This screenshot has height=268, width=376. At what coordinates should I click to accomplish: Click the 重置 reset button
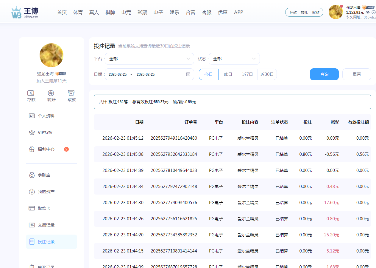[x=357, y=74]
